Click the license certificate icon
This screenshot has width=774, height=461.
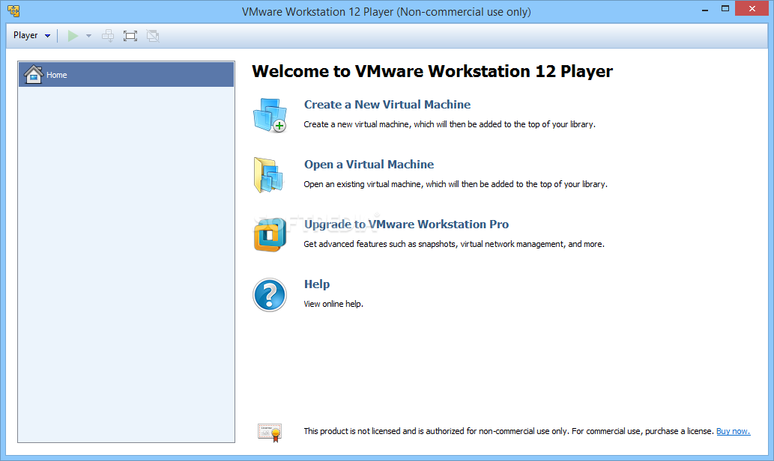[x=270, y=433]
